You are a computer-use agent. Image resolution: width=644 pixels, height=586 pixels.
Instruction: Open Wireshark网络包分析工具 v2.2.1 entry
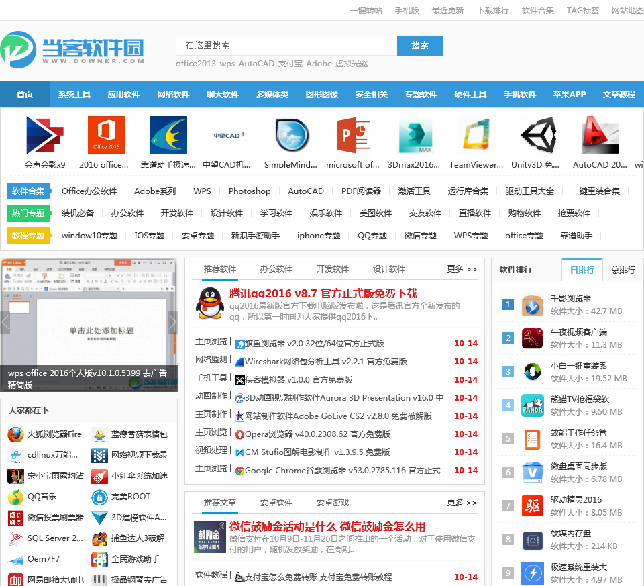(x=326, y=362)
